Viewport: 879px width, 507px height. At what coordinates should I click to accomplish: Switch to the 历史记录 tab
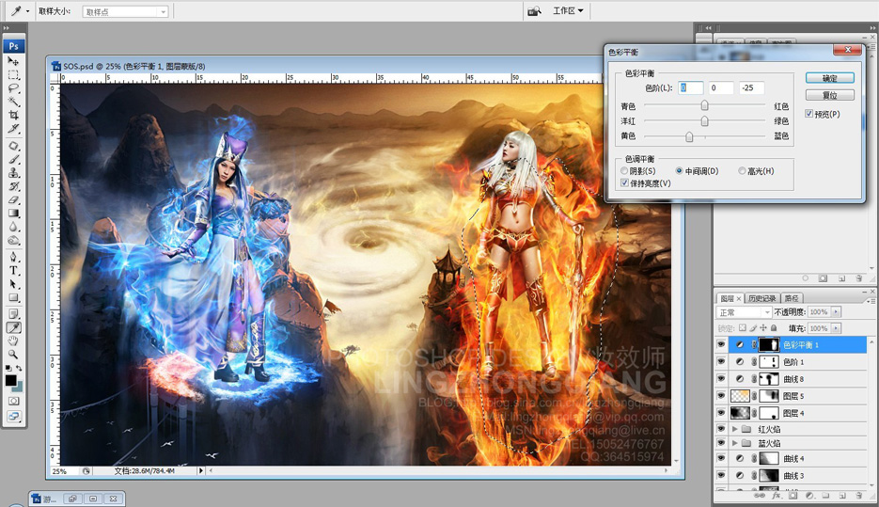tap(761, 298)
